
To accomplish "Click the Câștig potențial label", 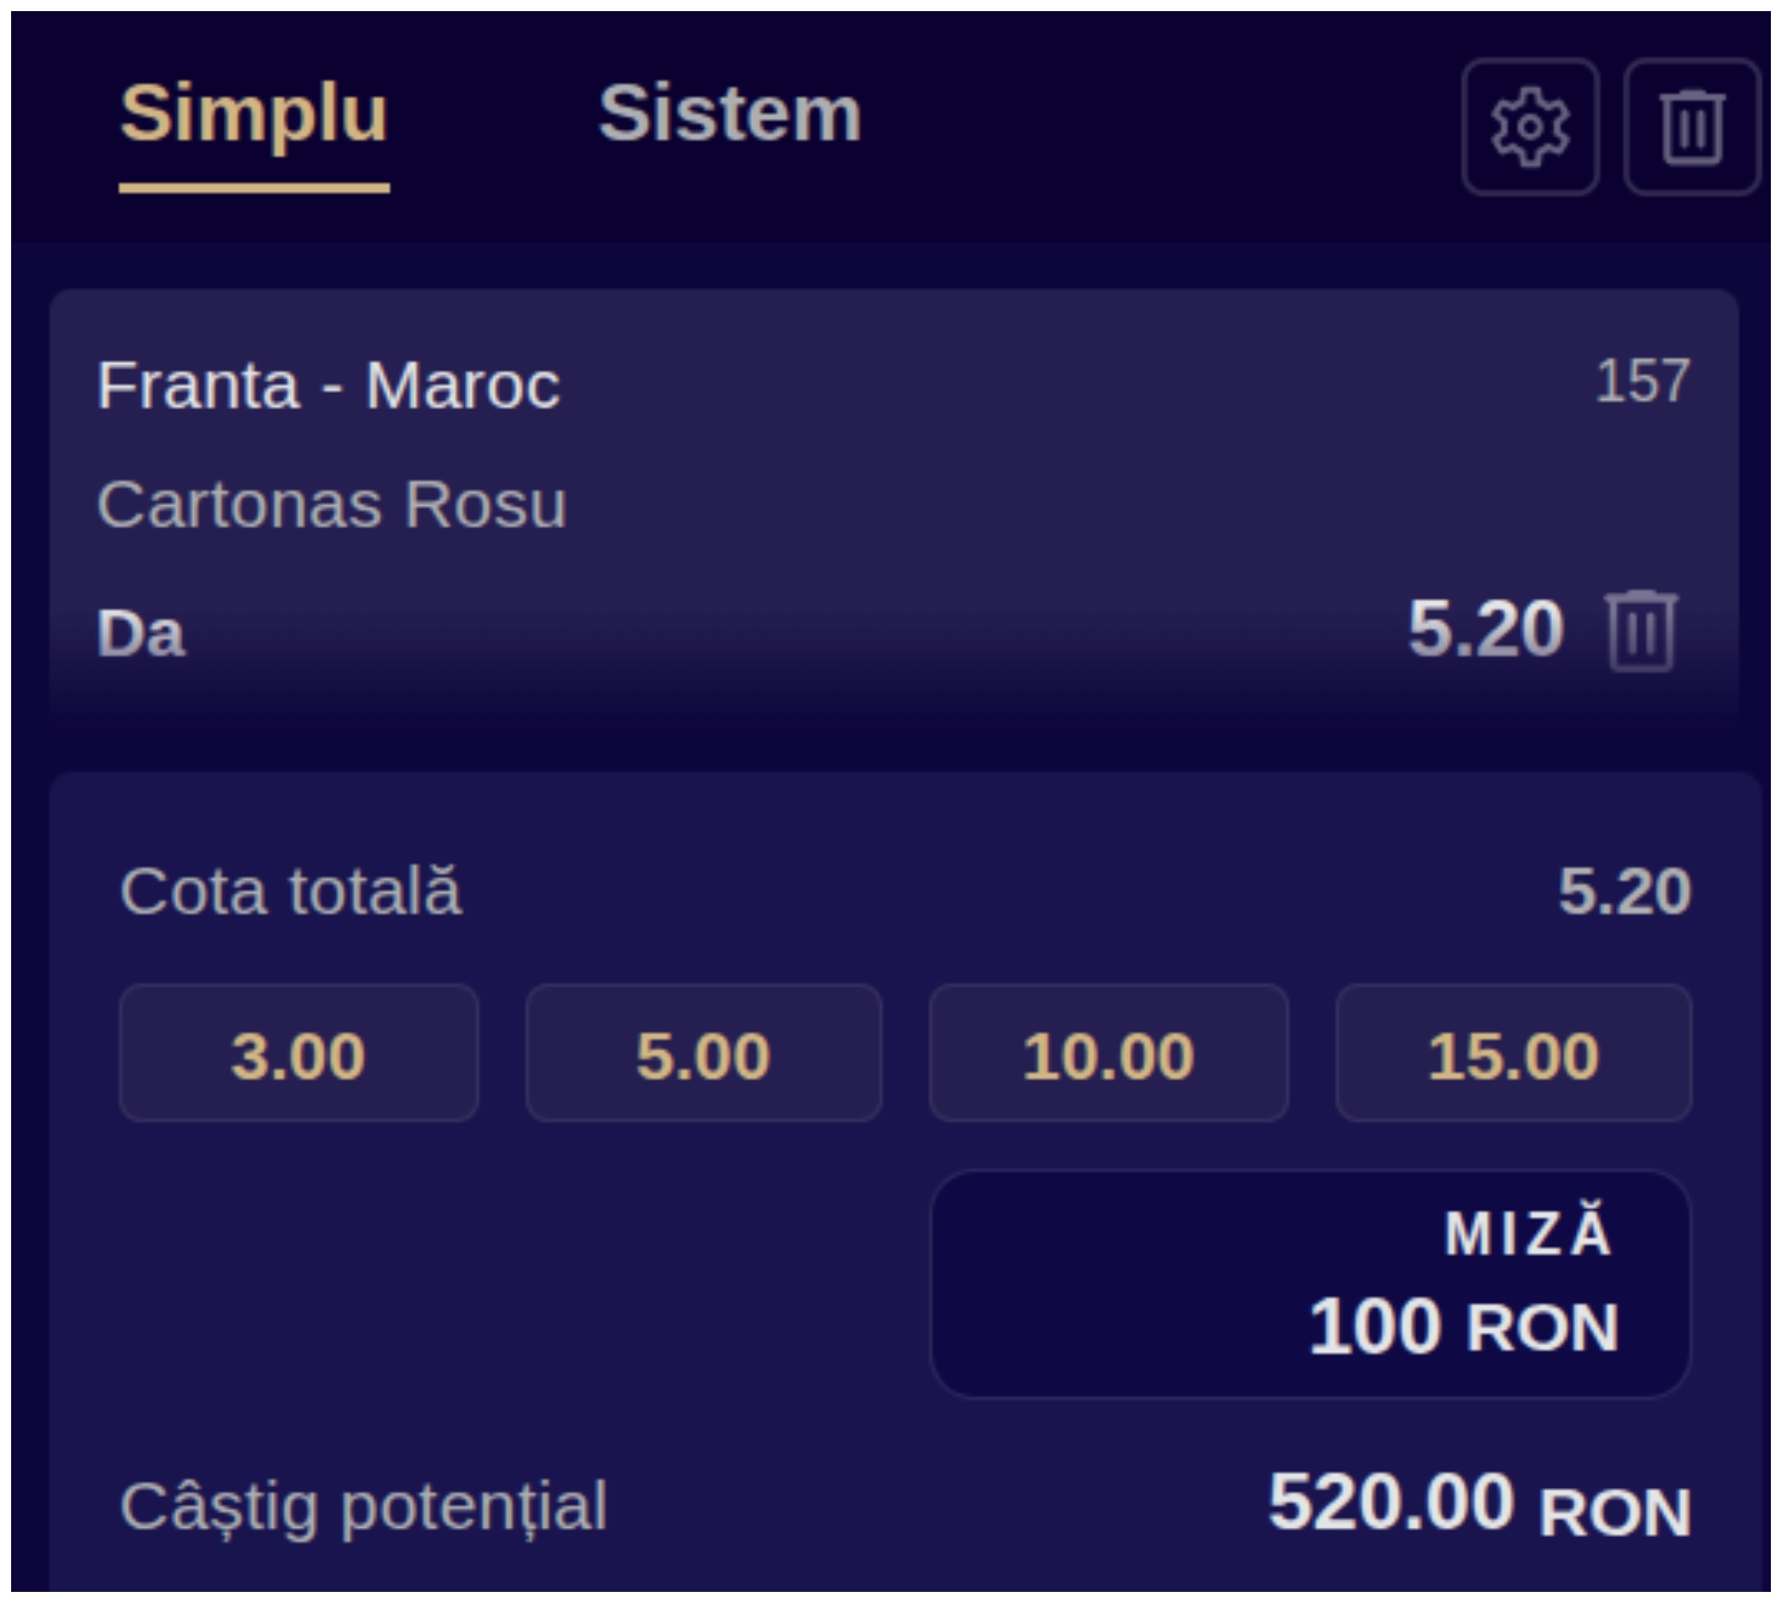I will pyautogui.click(x=363, y=1506).
